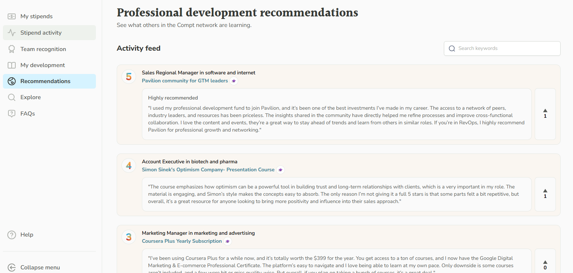Click the Pavilion review quote text

click(336, 119)
